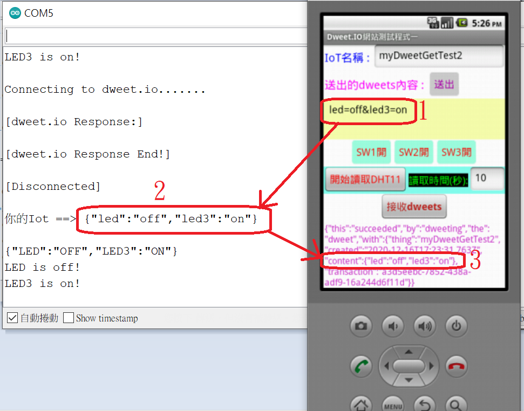524x411 pixels.
Task: Tap the 開始讀取DHT11 button
Action: [x=365, y=180]
